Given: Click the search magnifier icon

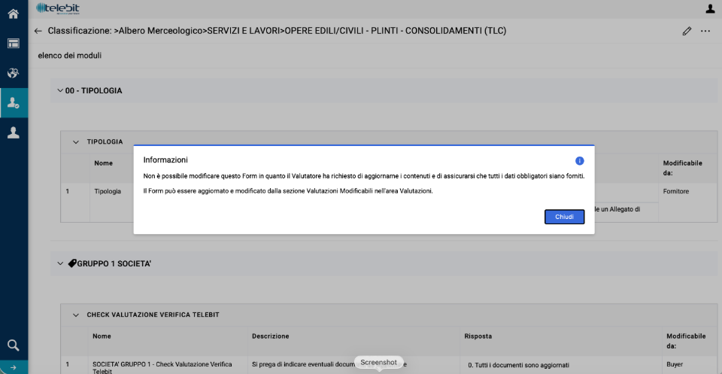Looking at the screenshot, I should point(13,345).
